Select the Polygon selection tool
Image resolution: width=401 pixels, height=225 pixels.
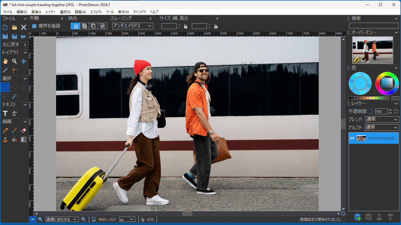[24, 87]
